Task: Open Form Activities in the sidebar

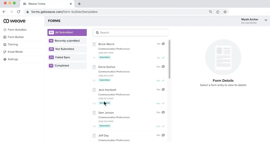Action: click(17, 30)
